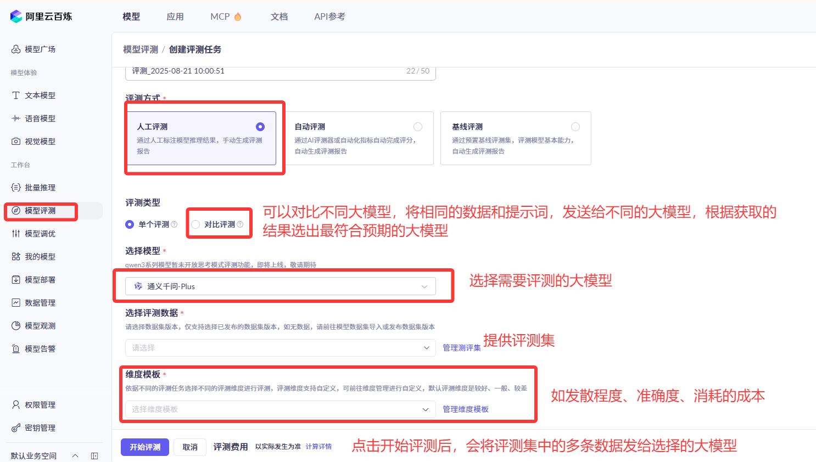Choose the 对比评测 radio button

click(x=195, y=224)
